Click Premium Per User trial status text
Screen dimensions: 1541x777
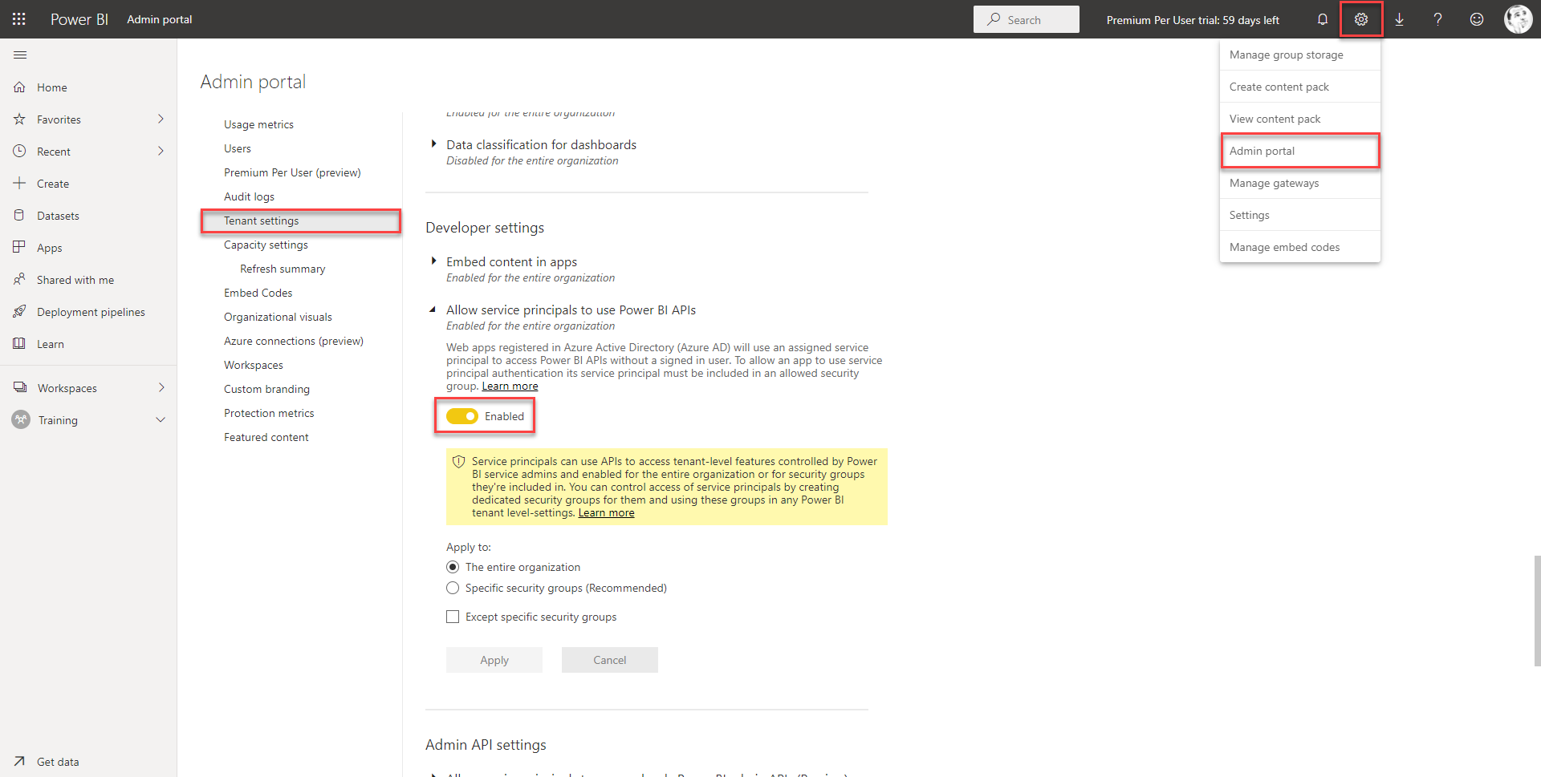coord(1193,20)
